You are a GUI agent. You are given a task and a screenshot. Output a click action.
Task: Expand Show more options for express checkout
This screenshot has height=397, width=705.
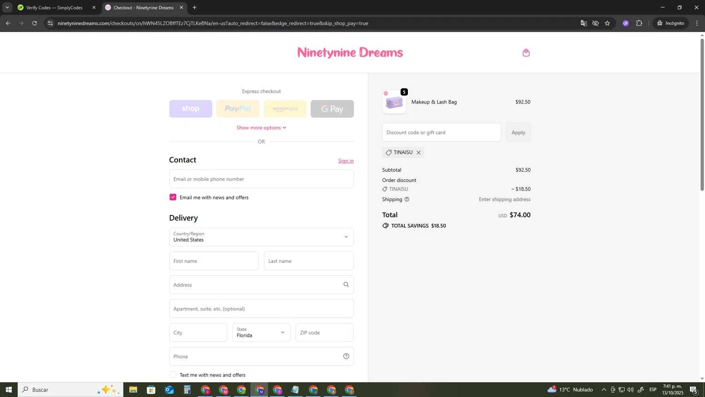[x=261, y=127]
